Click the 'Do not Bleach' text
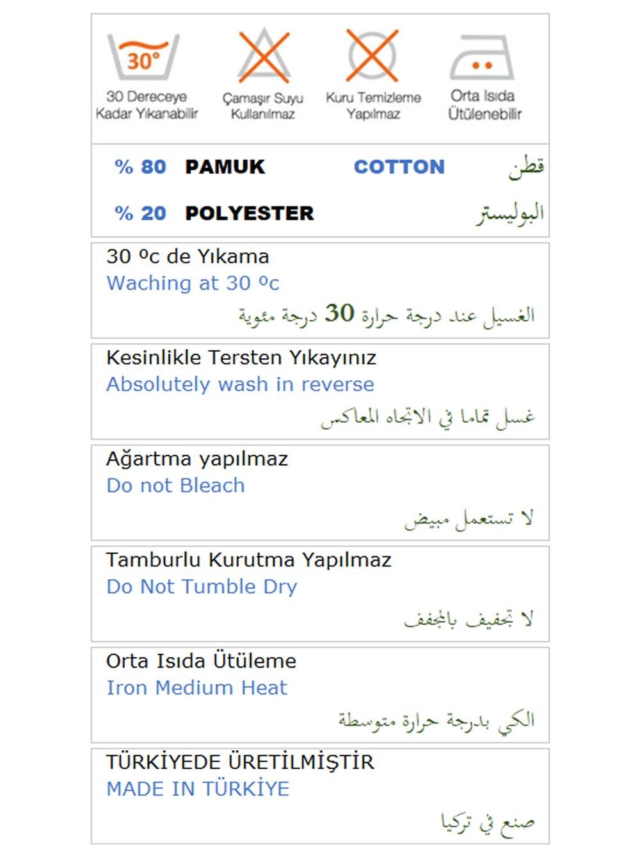The width and height of the screenshot is (640, 854). pyautogui.click(x=175, y=486)
